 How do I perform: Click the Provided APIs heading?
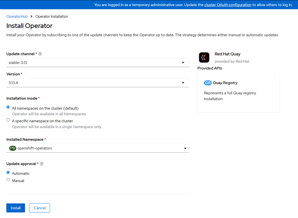pyautogui.click(x=209, y=68)
